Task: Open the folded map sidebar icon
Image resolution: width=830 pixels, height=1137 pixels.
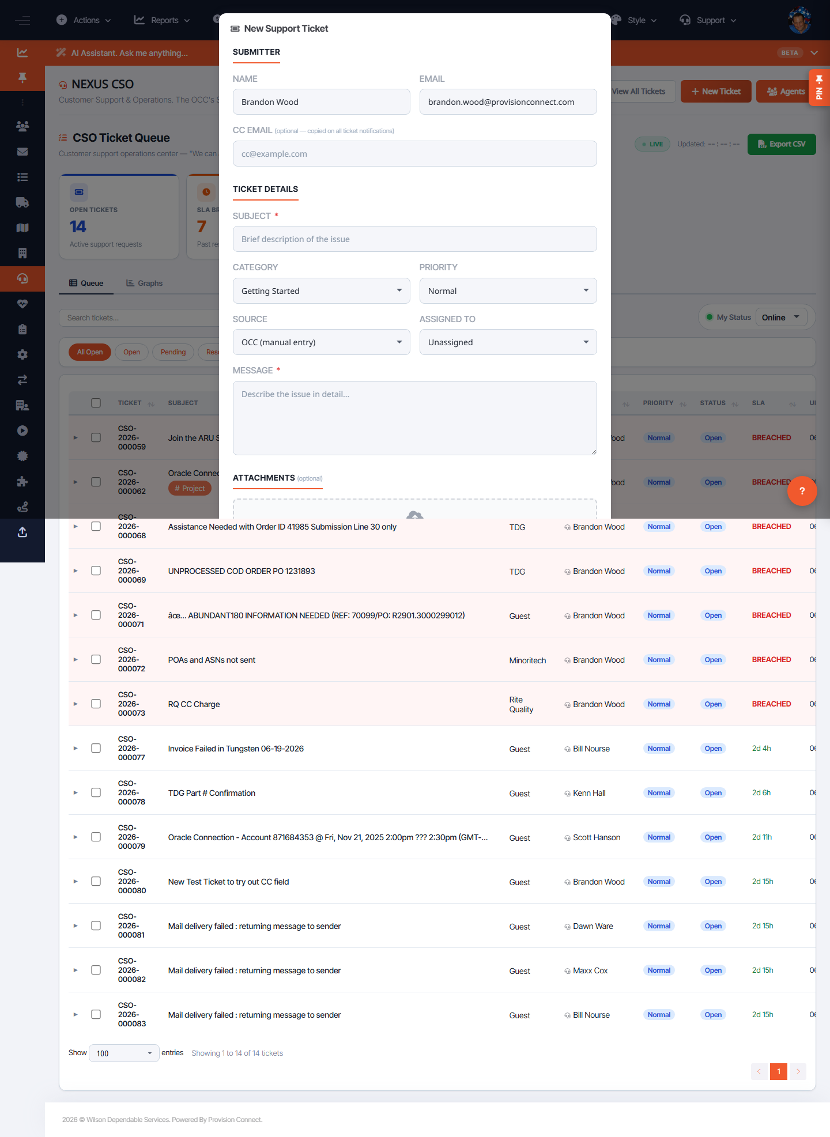Action: tap(22, 228)
